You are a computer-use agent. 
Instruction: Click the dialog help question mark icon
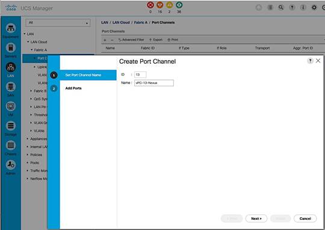click(310, 61)
